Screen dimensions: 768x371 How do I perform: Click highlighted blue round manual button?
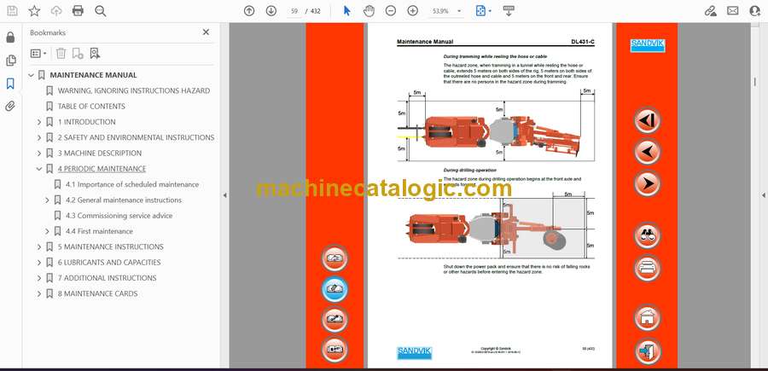(x=335, y=289)
